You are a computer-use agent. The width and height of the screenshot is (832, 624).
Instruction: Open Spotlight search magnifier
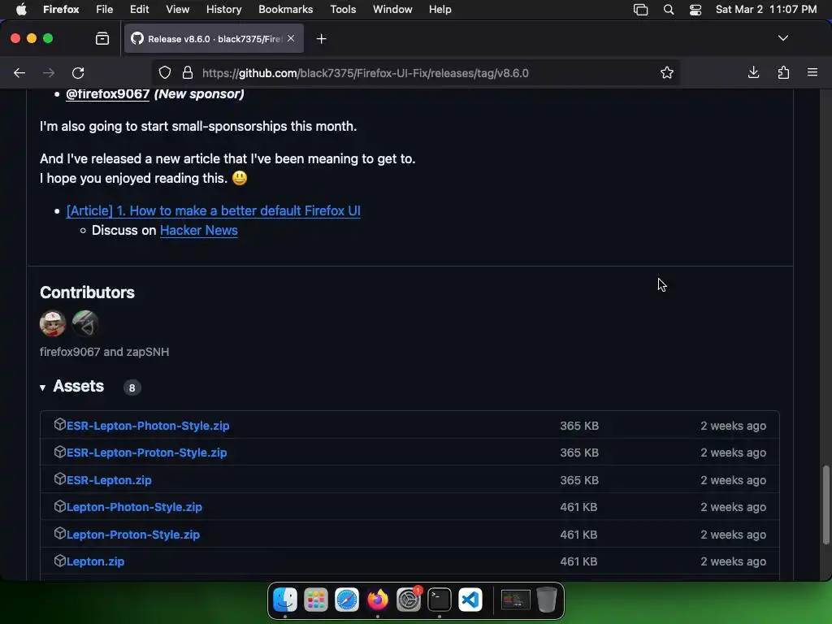click(x=669, y=10)
